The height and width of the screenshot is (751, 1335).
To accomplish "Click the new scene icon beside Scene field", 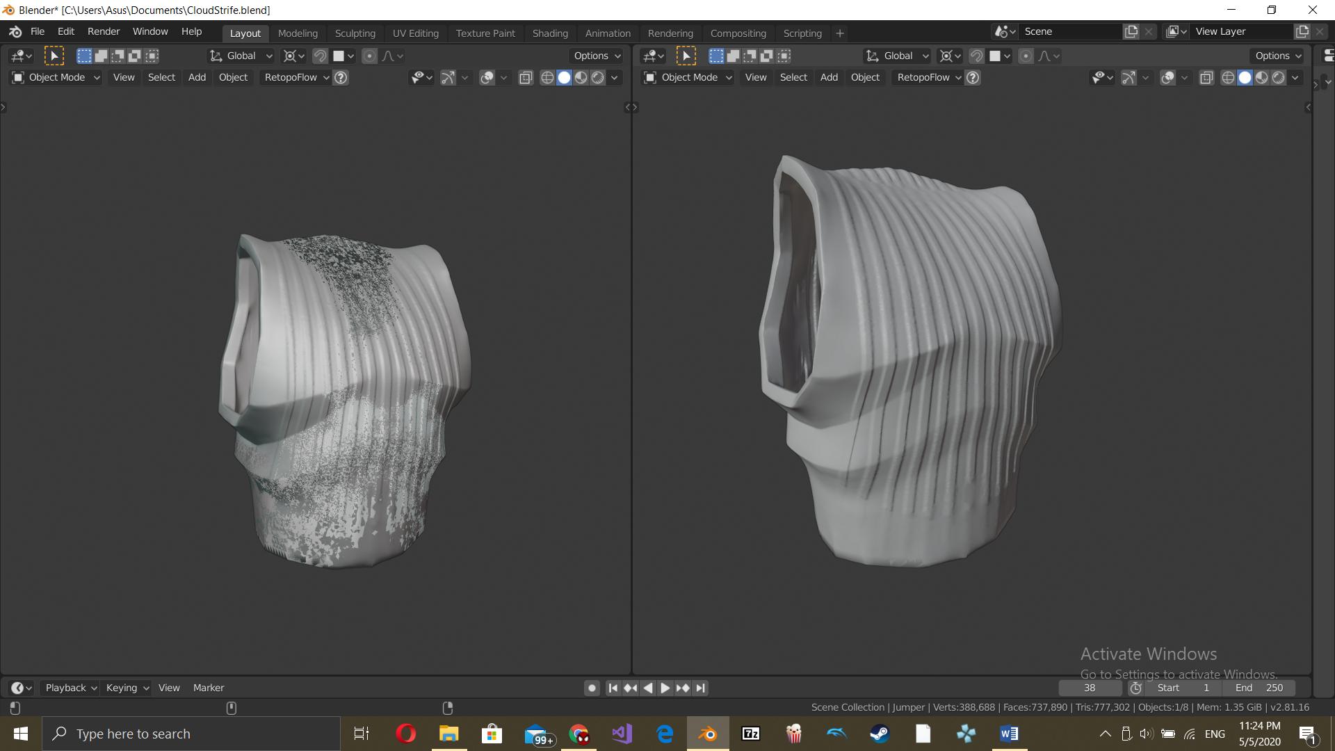I will point(1131,31).
